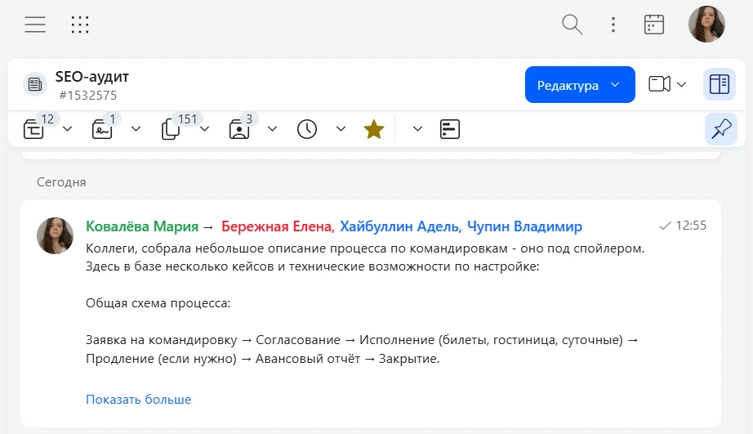The image size is (753, 434).
Task: Open the vertical three-dots menu
Action: point(613,25)
